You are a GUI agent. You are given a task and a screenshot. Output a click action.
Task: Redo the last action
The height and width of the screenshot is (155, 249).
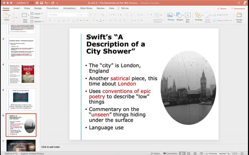[x=52, y=3]
